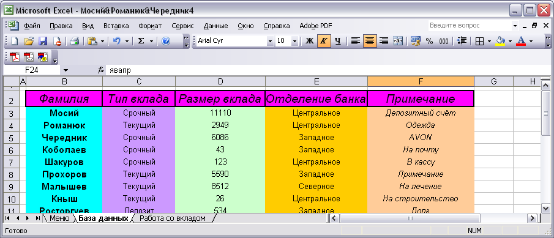Open the paste options dropdown arrow
554x238 pixels.
click(102, 42)
